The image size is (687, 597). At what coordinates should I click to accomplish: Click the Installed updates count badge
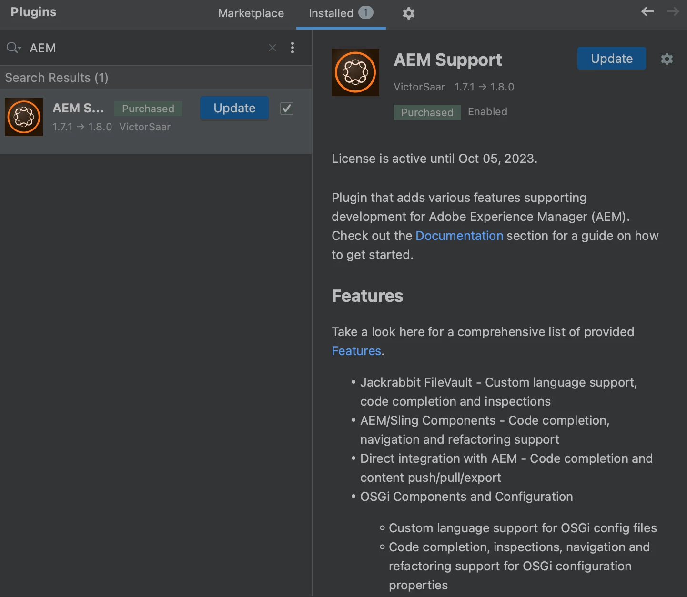(x=365, y=13)
